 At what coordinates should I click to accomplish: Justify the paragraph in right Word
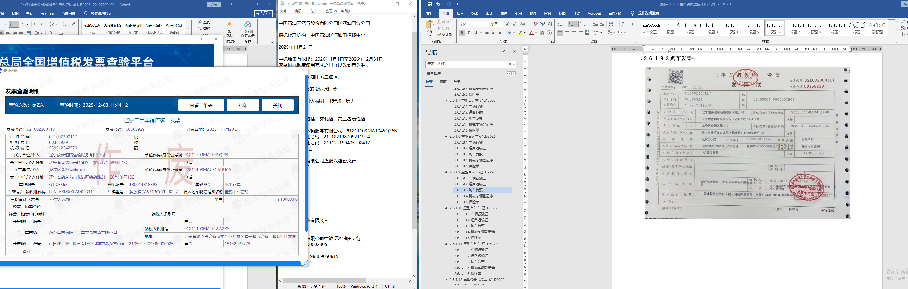[580, 33]
